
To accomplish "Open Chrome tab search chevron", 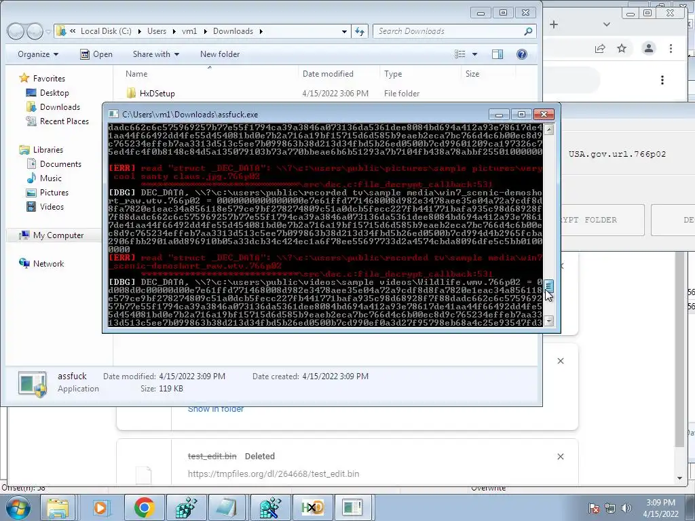I will click(x=606, y=24).
